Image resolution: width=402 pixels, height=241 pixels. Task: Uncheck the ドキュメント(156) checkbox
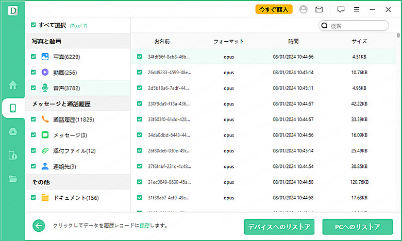[33, 197]
